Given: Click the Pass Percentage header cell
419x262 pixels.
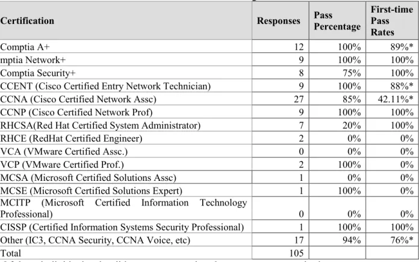Looking at the screenshot, I should (337, 21).
